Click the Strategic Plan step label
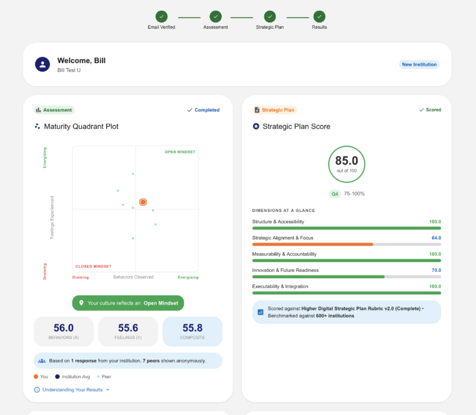Screen dimensions: 476x415 270,27
